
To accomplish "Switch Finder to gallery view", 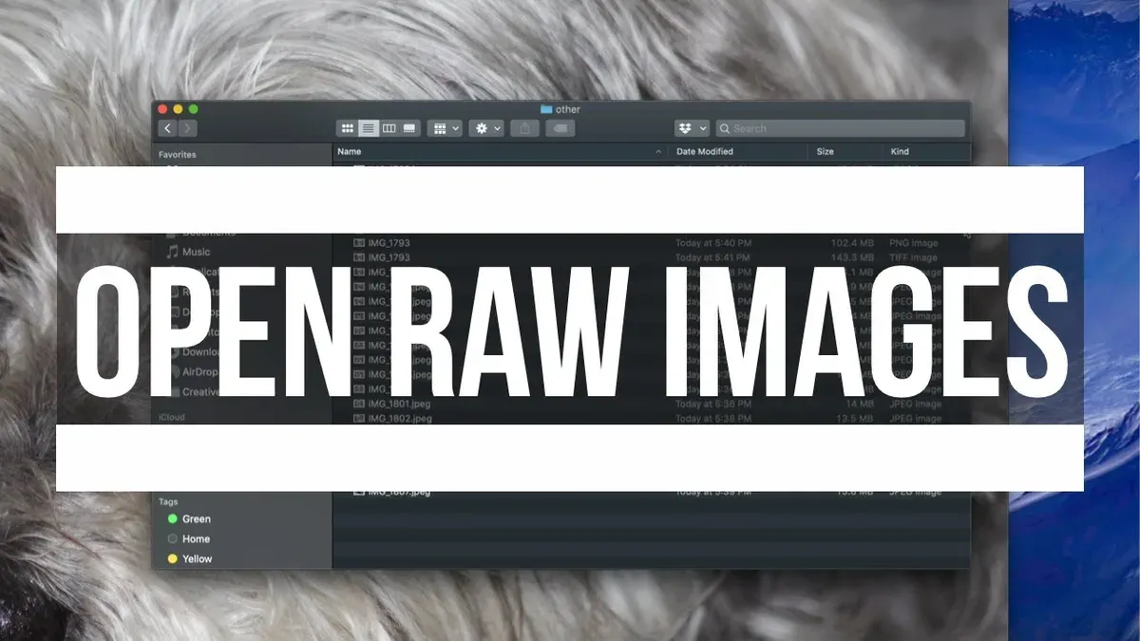I will pos(409,128).
